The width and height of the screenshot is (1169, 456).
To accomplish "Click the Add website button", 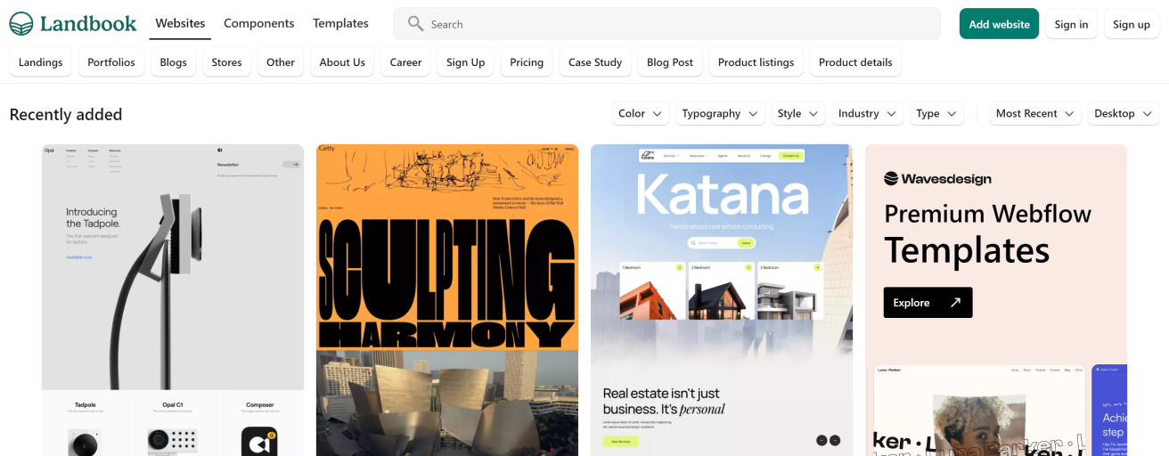I will tap(999, 24).
